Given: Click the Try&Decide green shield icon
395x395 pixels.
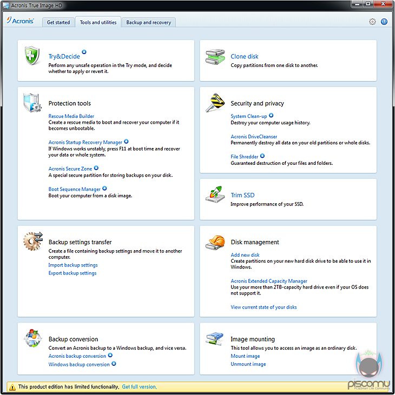Looking at the screenshot, I should point(32,55).
